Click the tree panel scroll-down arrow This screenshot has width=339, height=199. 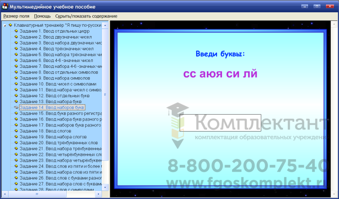105,187
